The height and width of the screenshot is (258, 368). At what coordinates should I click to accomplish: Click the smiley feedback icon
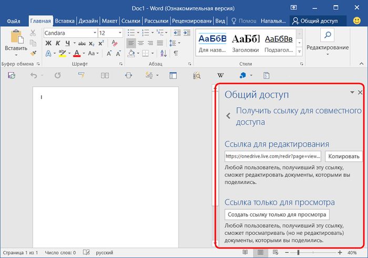(357, 21)
